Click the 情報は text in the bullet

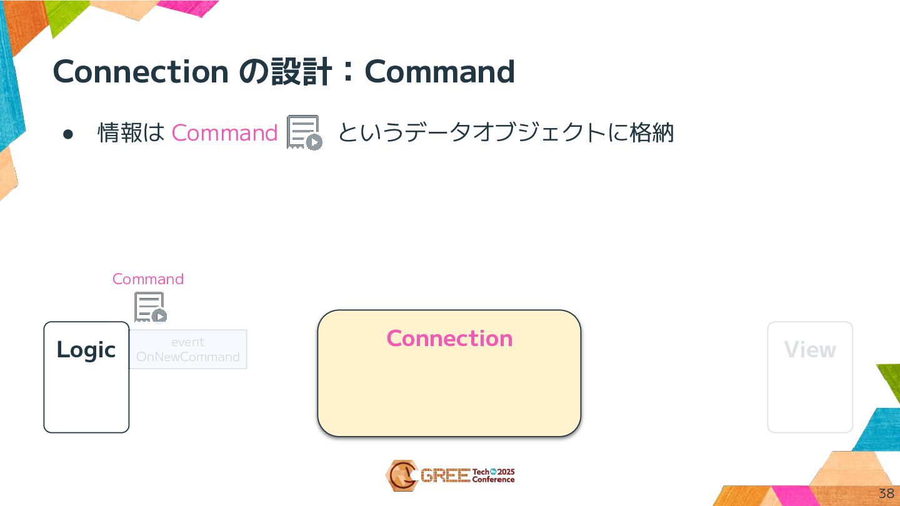pos(131,133)
